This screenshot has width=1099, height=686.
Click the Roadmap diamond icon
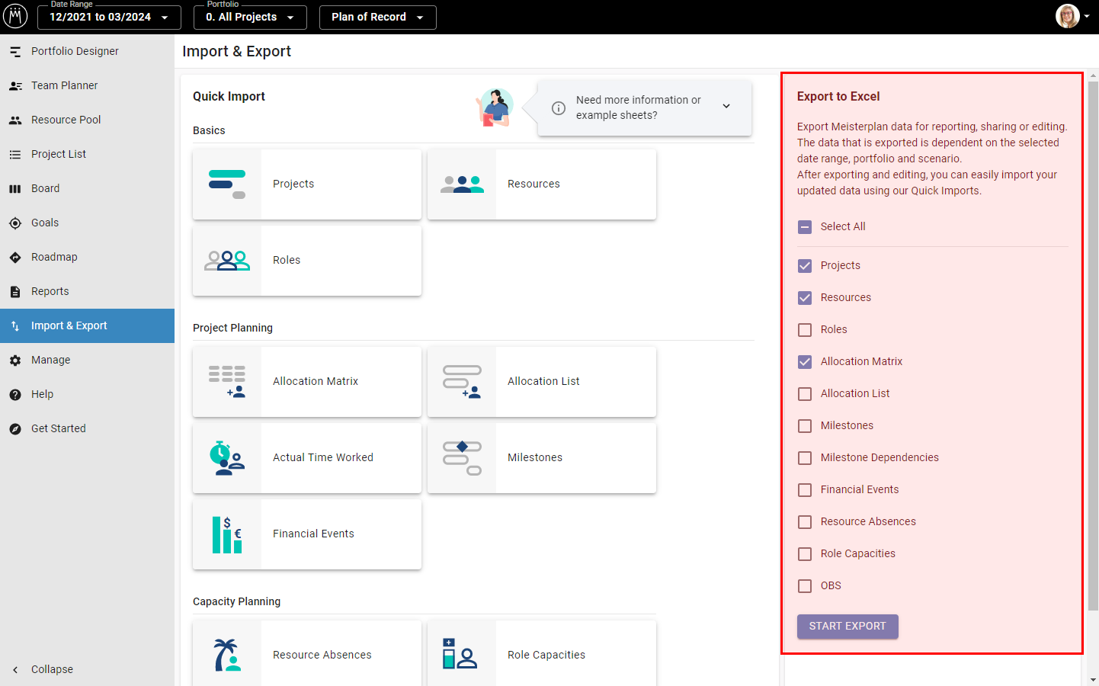[x=15, y=258]
